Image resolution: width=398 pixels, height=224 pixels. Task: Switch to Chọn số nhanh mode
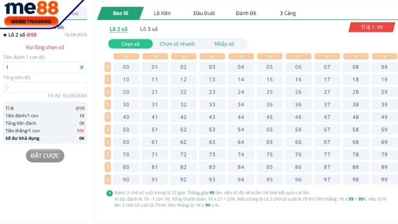pyautogui.click(x=177, y=44)
